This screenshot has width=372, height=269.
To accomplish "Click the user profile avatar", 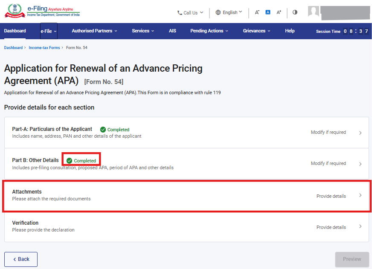I will (x=314, y=12).
